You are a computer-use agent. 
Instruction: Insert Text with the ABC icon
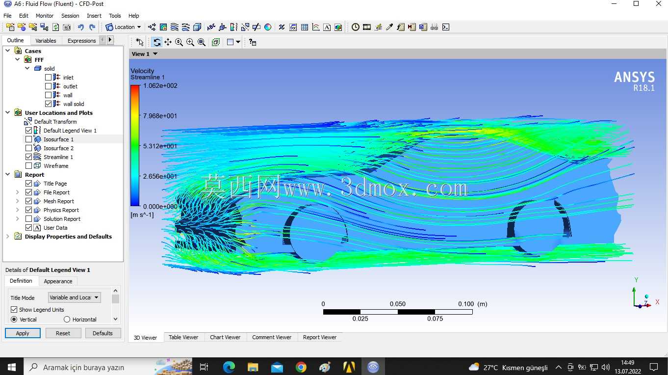tap(211, 27)
